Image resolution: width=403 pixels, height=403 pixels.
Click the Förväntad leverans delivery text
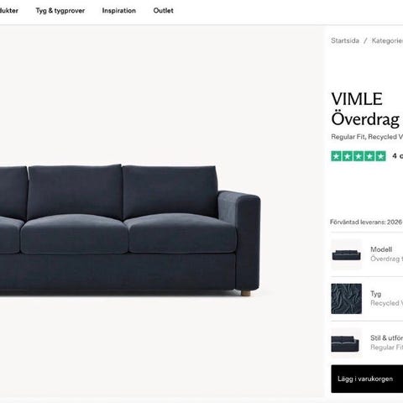366,222
